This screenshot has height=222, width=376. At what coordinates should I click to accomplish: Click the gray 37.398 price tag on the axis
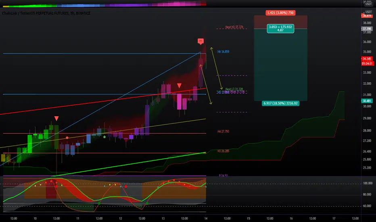pos(367,29)
